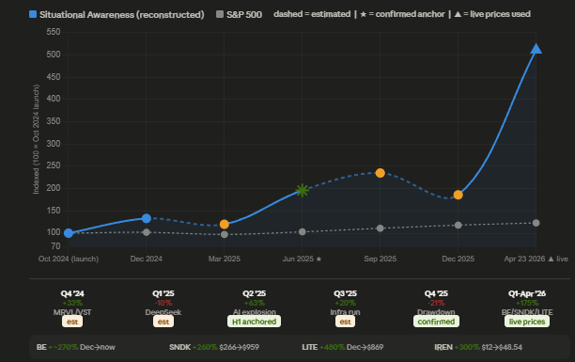
Task: Click the LITE ticker in the bottom bar
Action: [310, 347]
